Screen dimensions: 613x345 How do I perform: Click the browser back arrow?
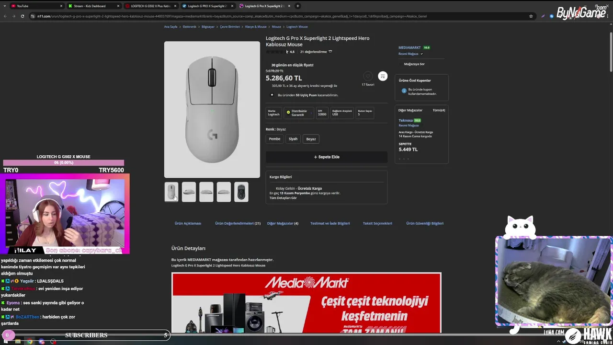click(x=5, y=16)
